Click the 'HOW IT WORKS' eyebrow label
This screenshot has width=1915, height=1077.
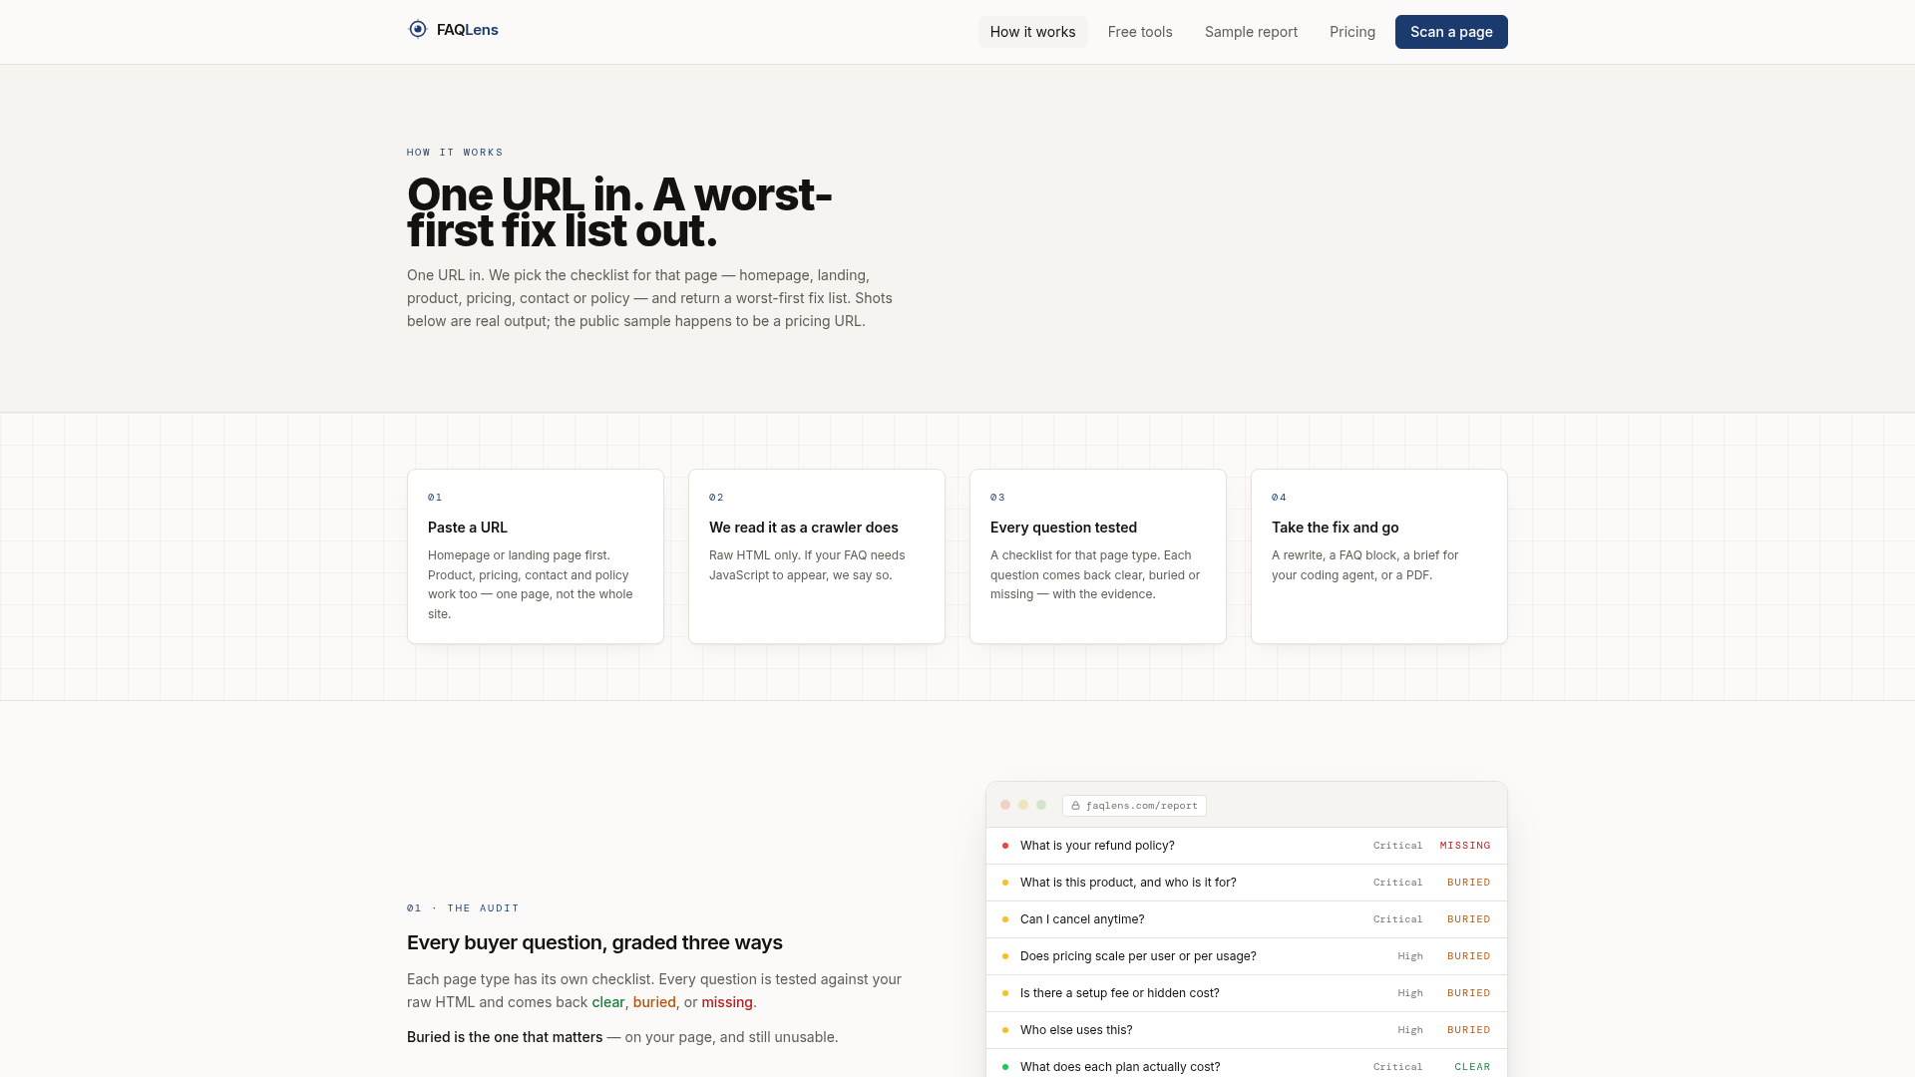click(x=455, y=153)
